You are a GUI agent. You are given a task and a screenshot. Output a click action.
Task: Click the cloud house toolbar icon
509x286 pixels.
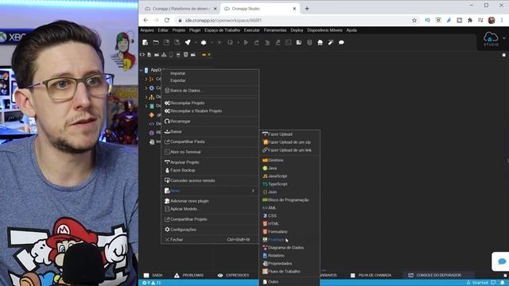click(x=320, y=42)
